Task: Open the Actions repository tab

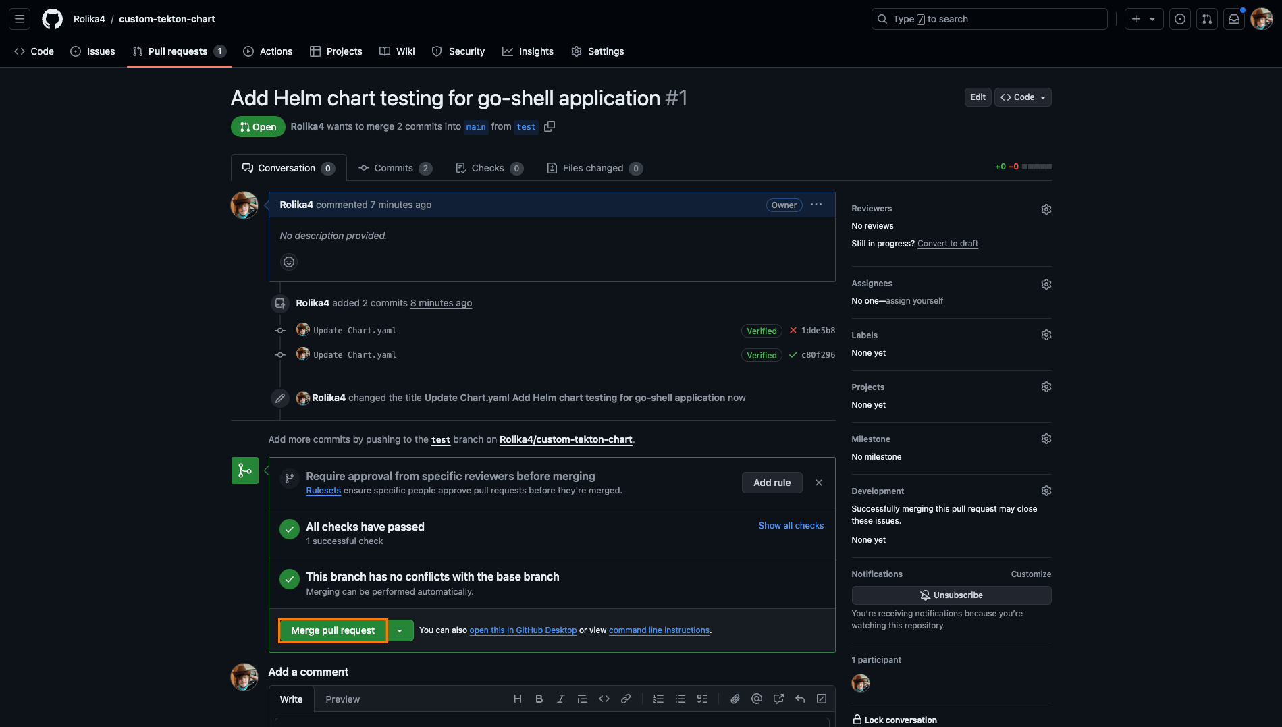Action: pos(268,51)
